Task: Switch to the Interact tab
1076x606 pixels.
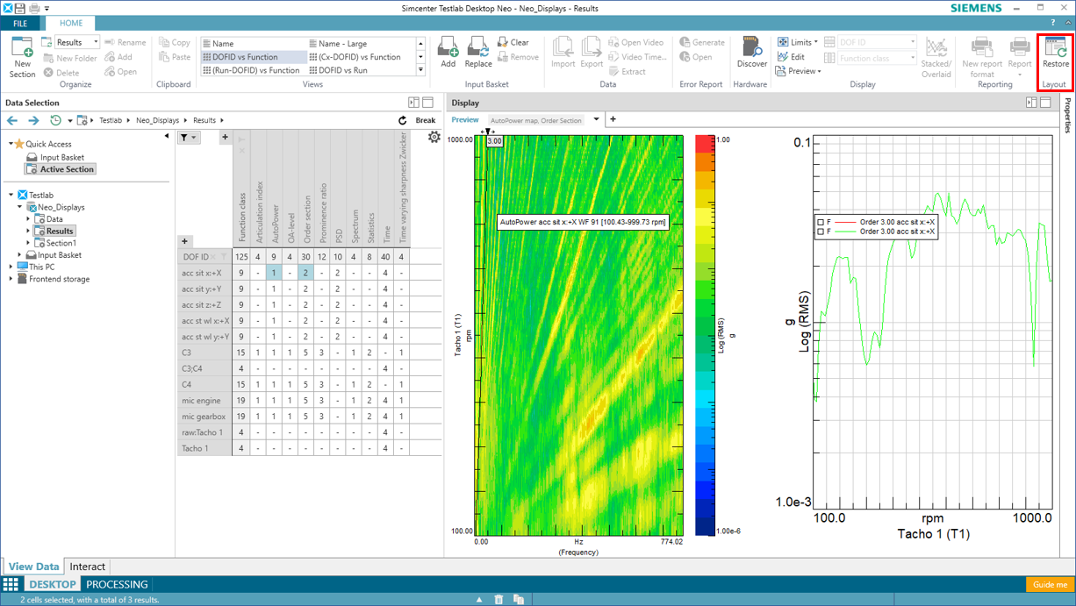Action: [88, 567]
